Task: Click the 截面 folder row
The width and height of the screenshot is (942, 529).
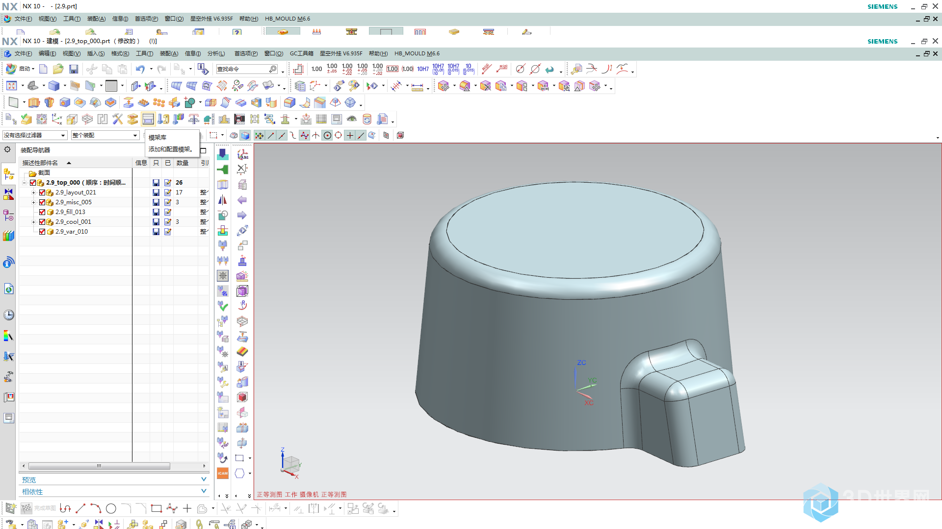Action: point(44,173)
